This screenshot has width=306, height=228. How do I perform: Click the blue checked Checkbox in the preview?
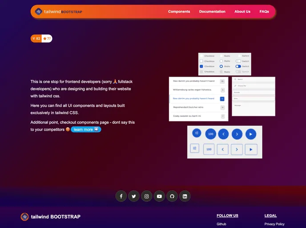[201, 66]
